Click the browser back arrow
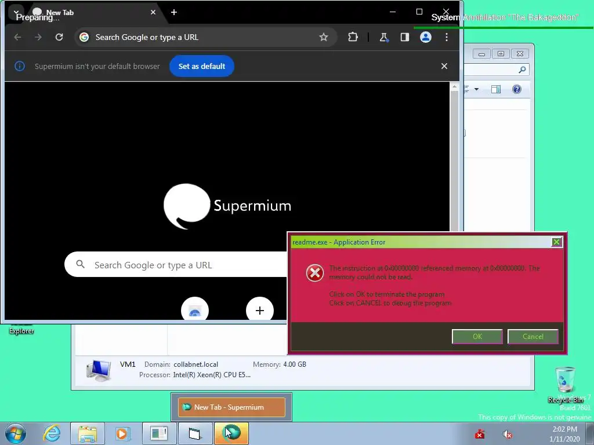594x445 pixels. pyautogui.click(x=17, y=37)
